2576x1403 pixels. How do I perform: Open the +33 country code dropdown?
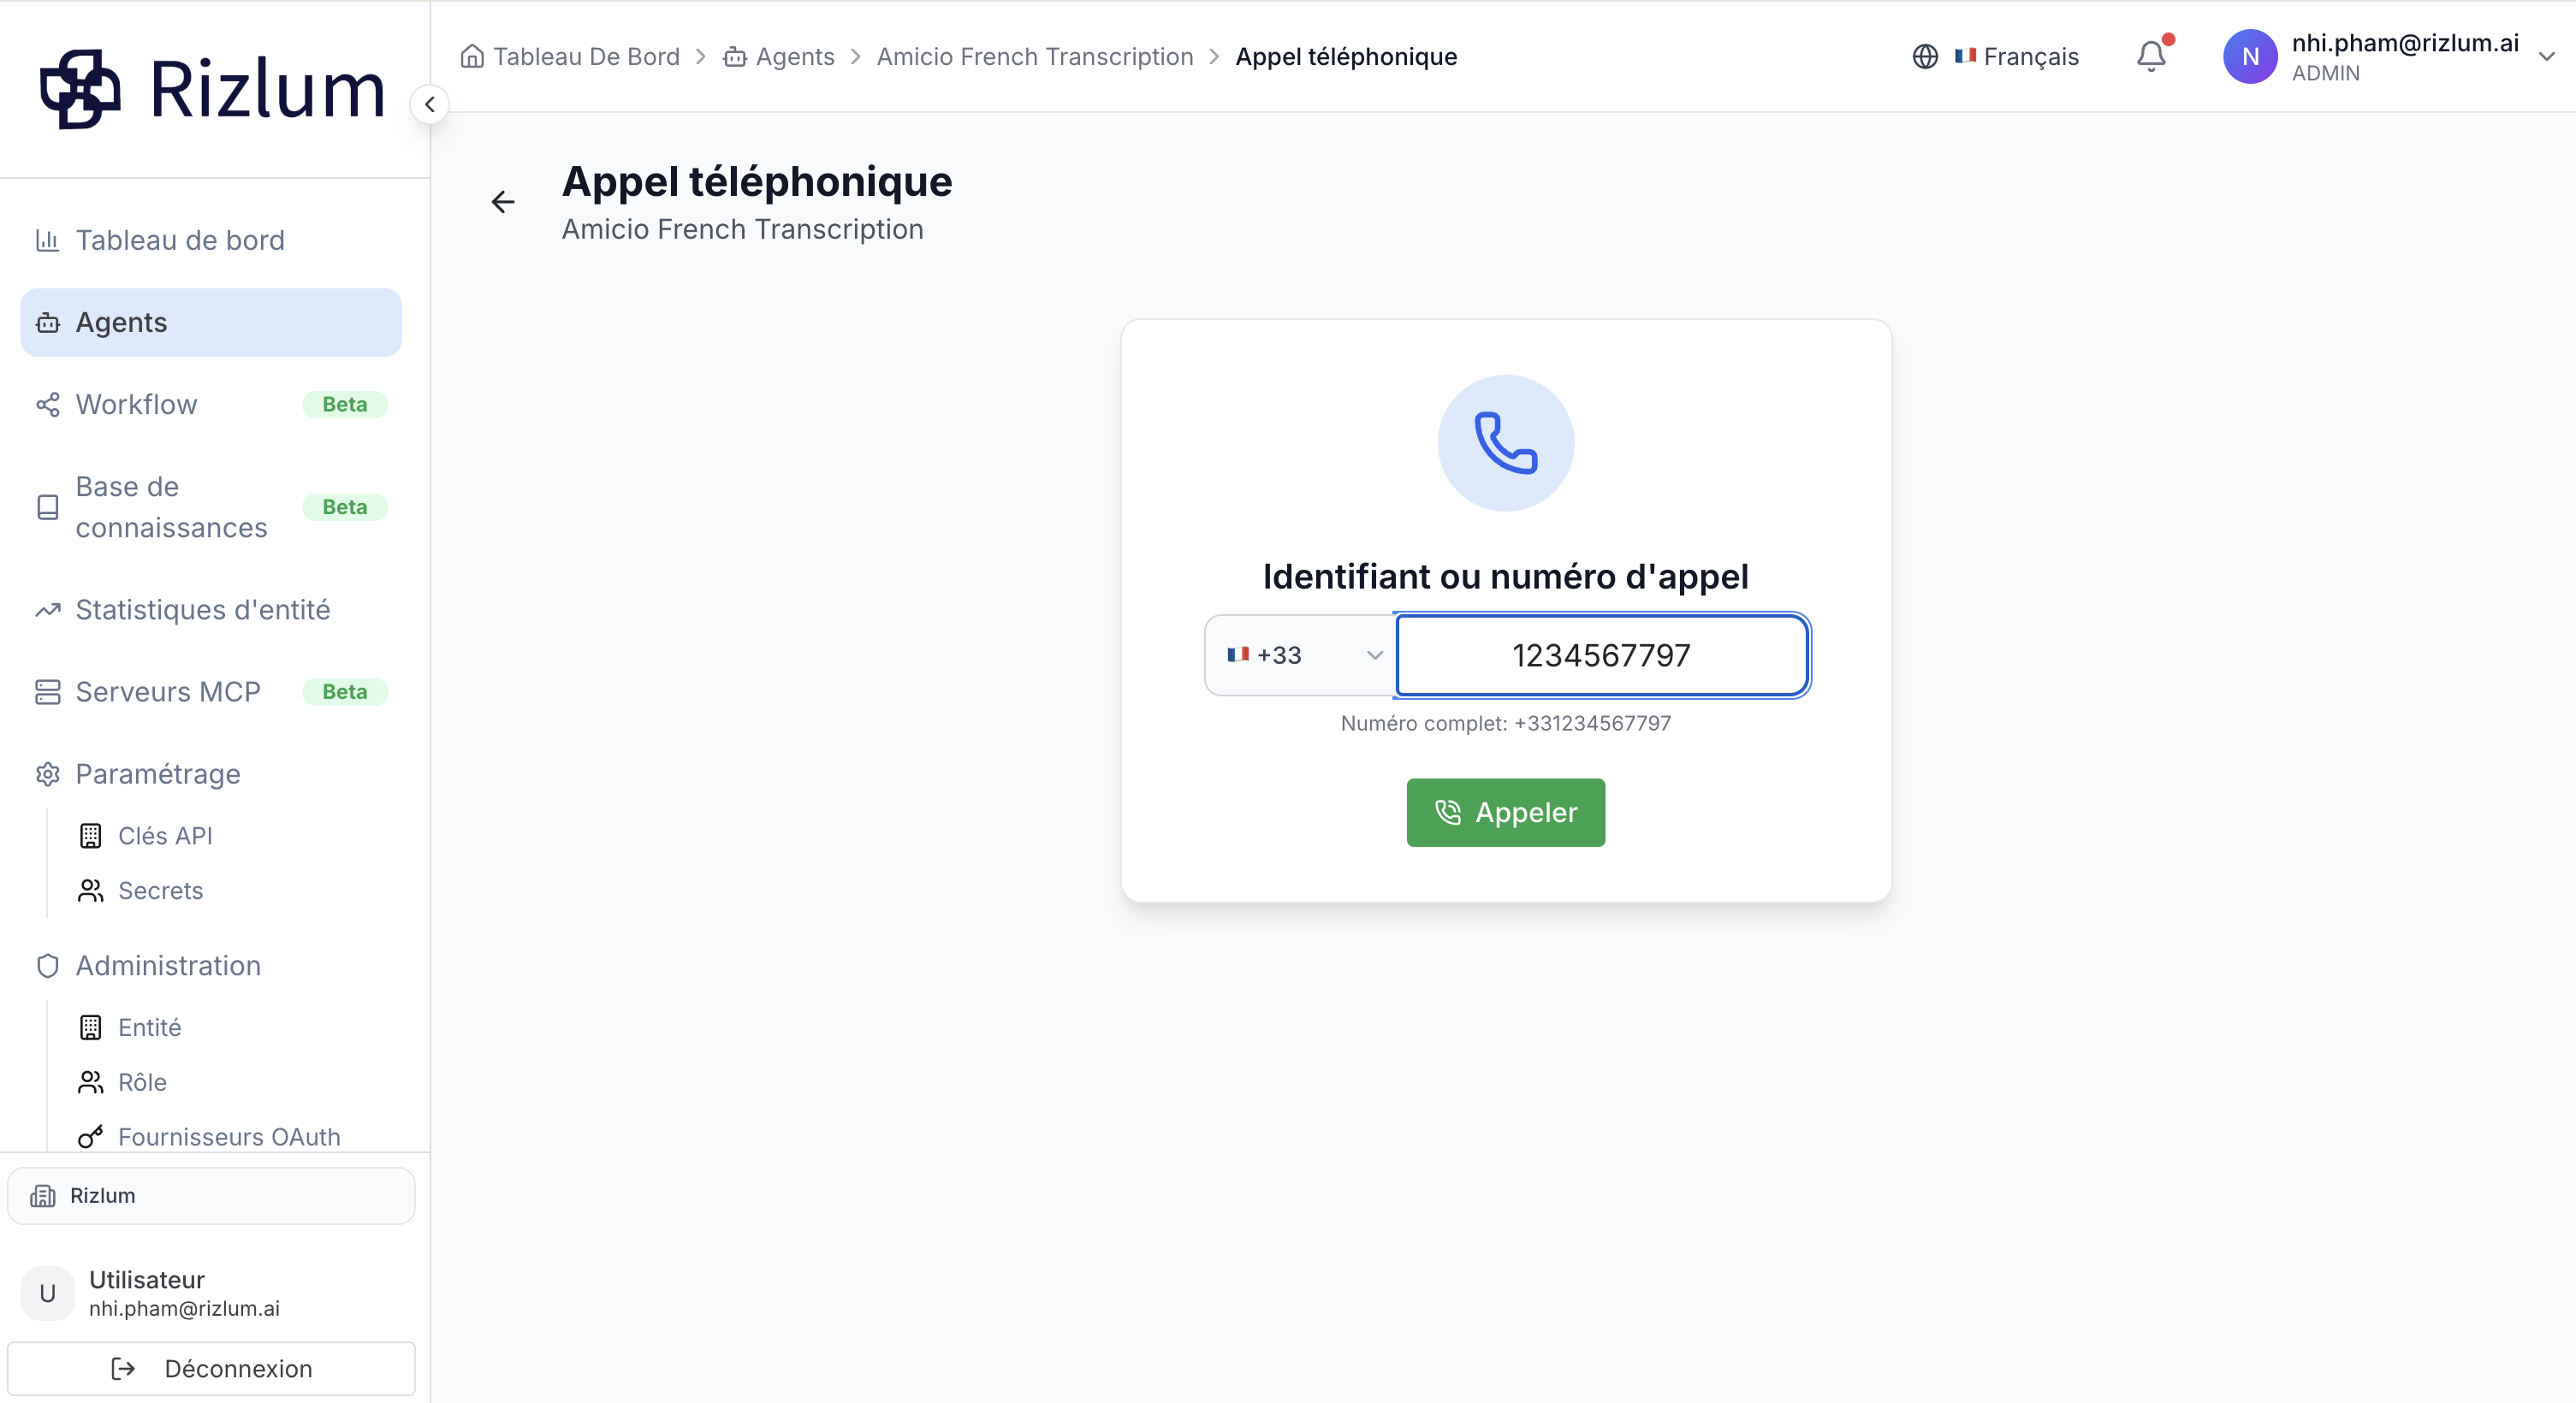(x=1301, y=654)
